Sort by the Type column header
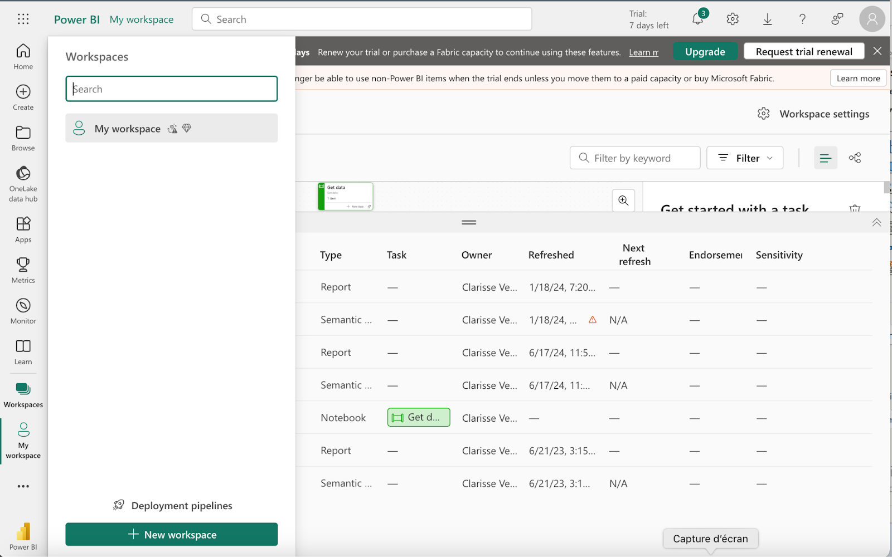 coord(331,255)
